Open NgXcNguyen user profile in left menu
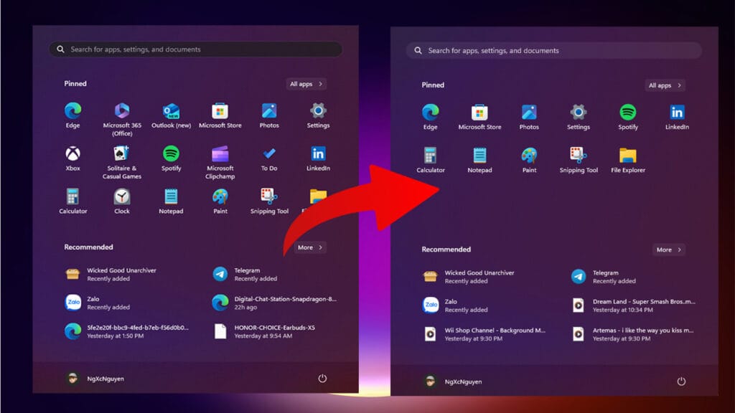The height and width of the screenshot is (413, 735). point(95,379)
